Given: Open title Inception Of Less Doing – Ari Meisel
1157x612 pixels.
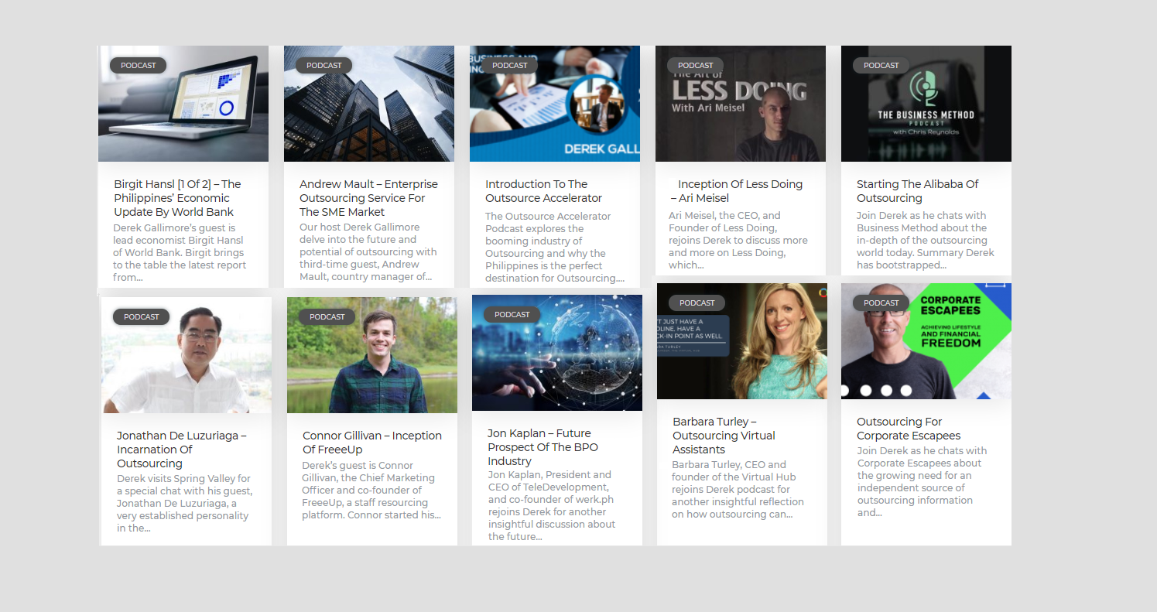Looking at the screenshot, I should [x=737, y=191].
